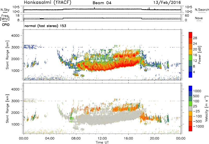This screenshot has height=144, width=209.
Task: Click the '3000' tick on velocity panel
Action: (15, 101)
